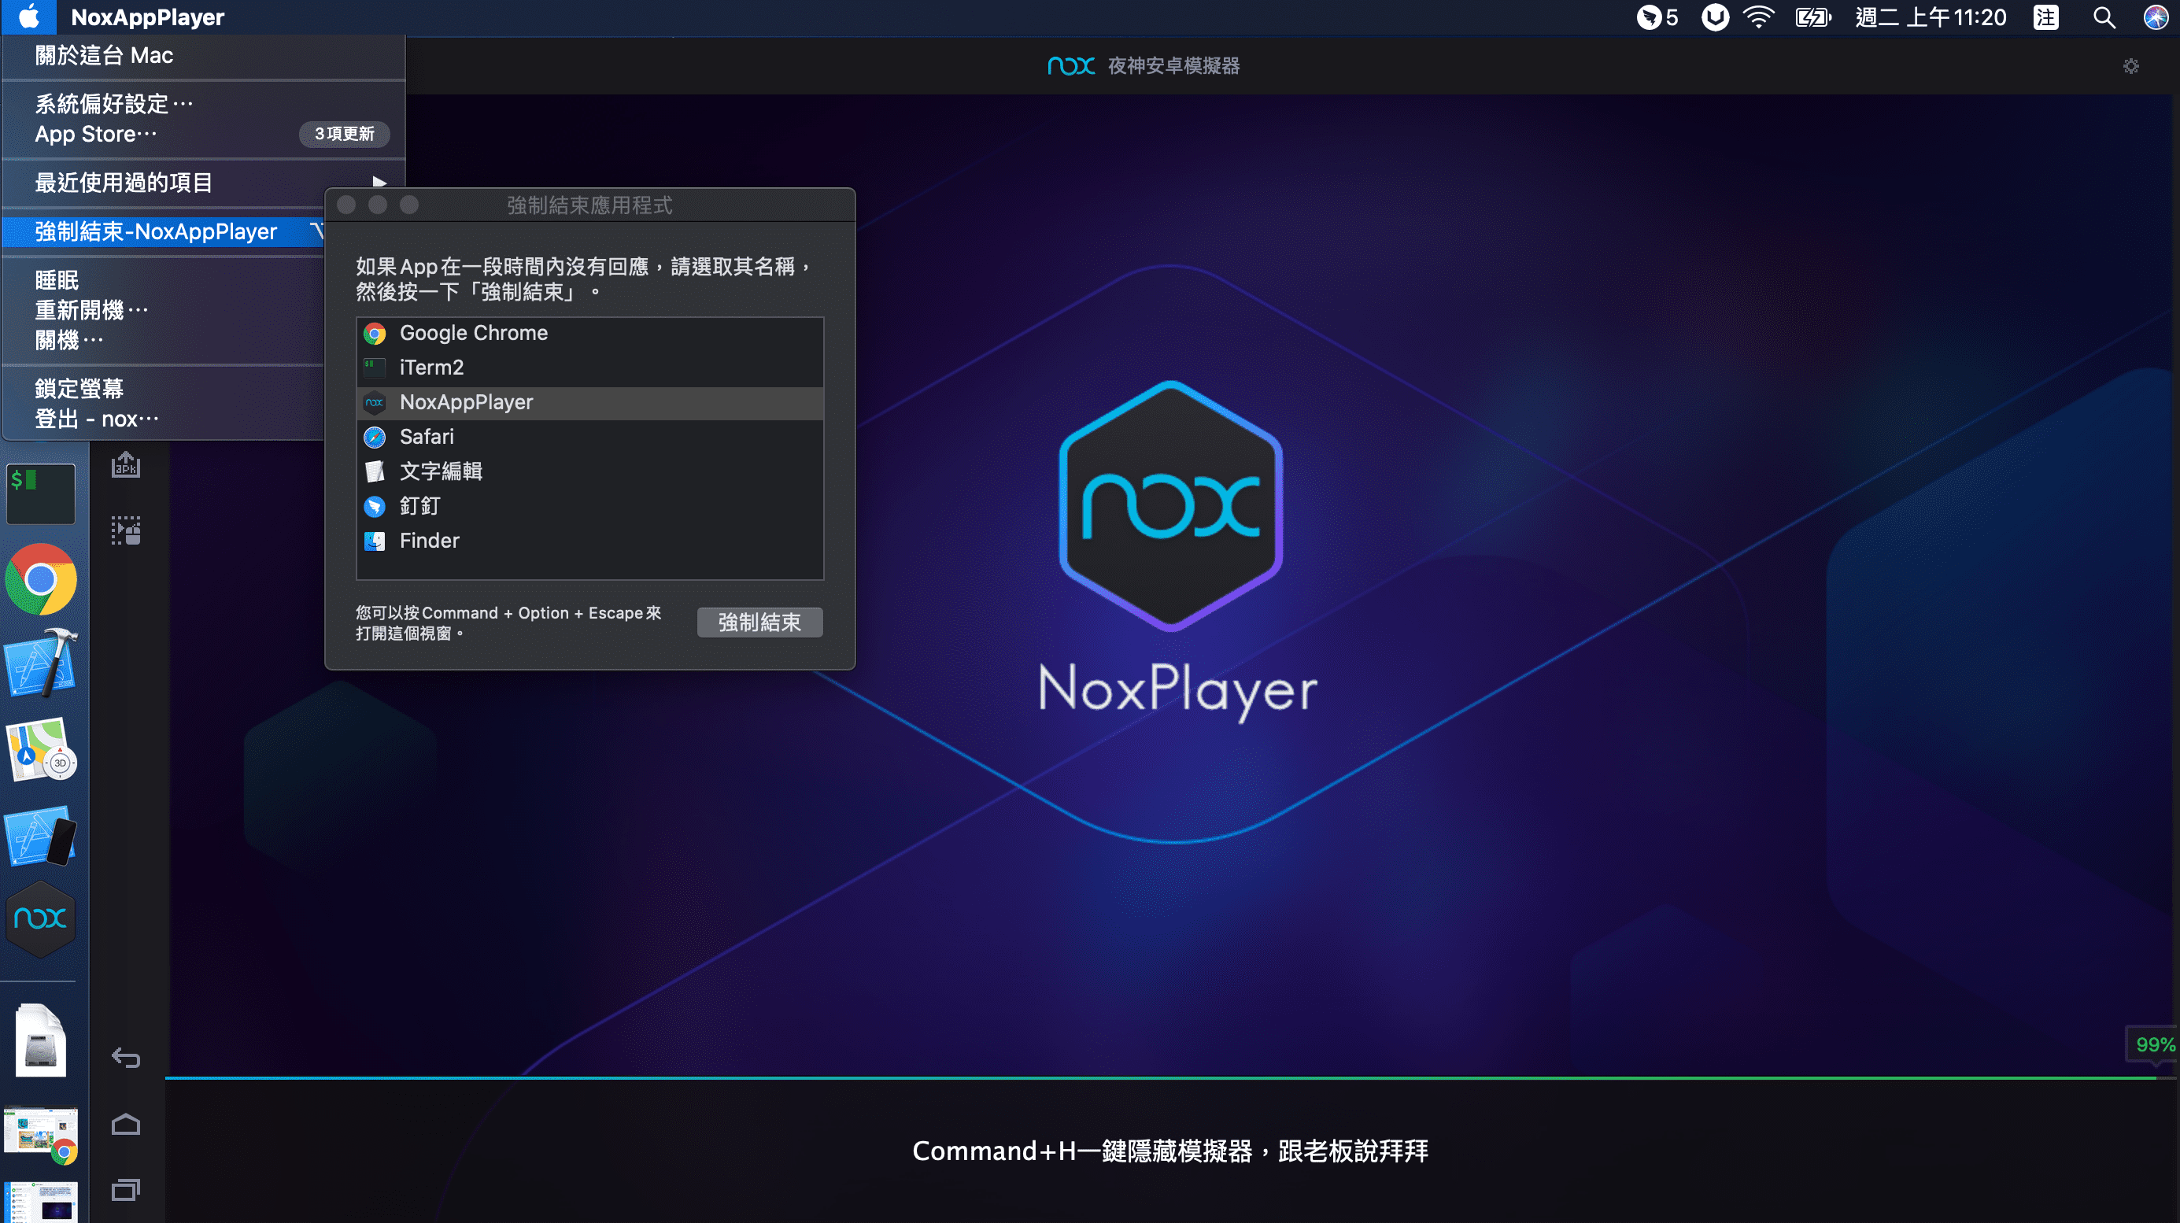Select 釘釘 in force quit list

click(x=589, y=506)
